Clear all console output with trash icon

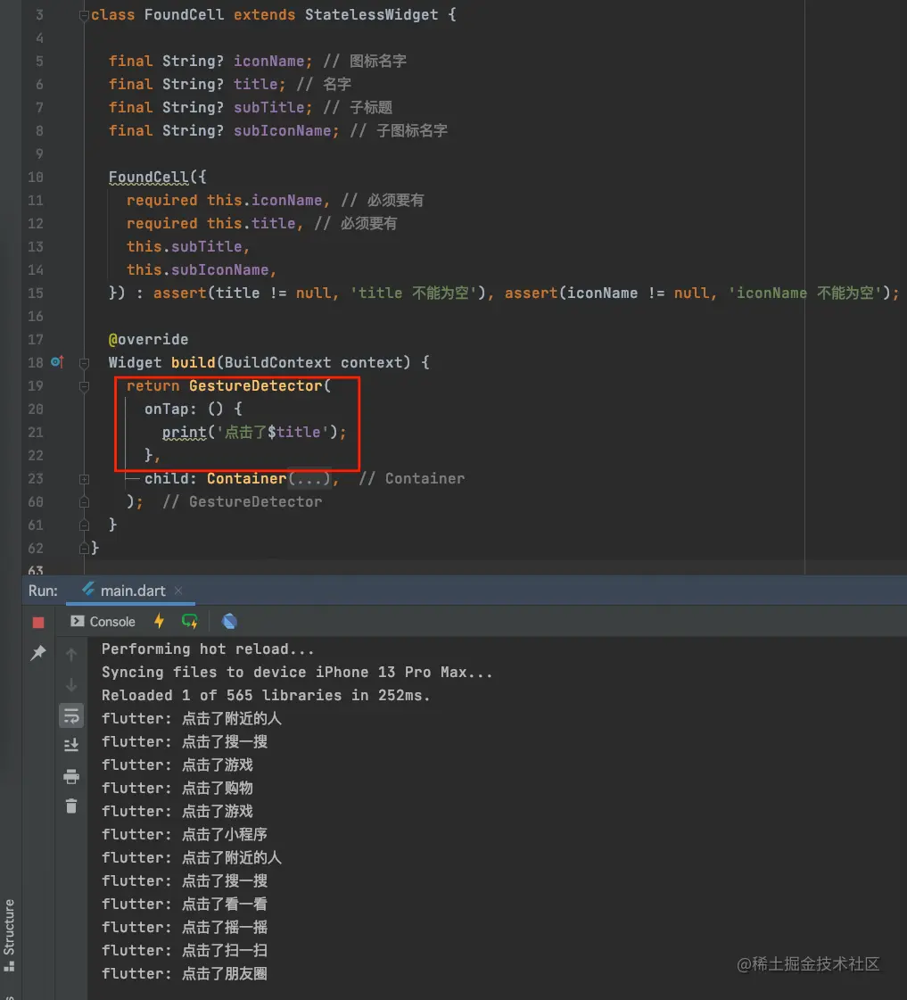pyautogui.click(x=71, y=806)
